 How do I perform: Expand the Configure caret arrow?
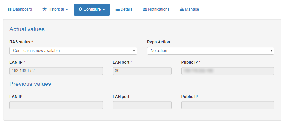point(104,10)
